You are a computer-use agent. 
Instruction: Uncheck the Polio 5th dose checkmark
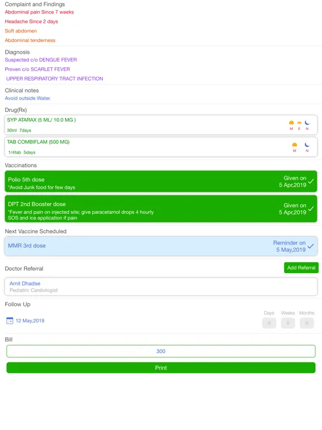pos(311,181)
